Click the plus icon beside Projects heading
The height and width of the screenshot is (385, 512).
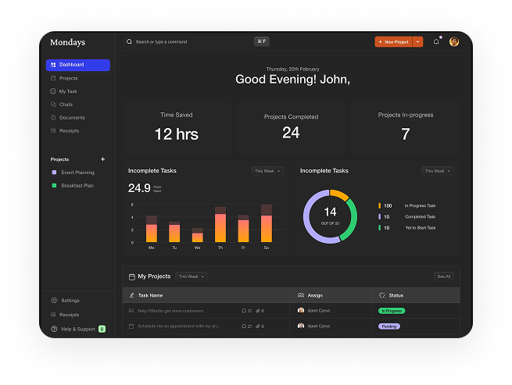102,159
